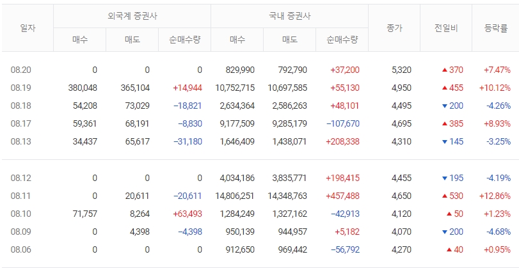The image size is (519, 268).
Task: Click foreign net value -4,398
Action: tap(190, 232)
